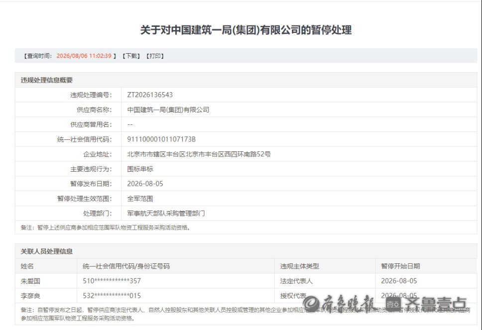
Task: Click the 查询时间 label
Action: pyautogui.click(x=38, y=56)
